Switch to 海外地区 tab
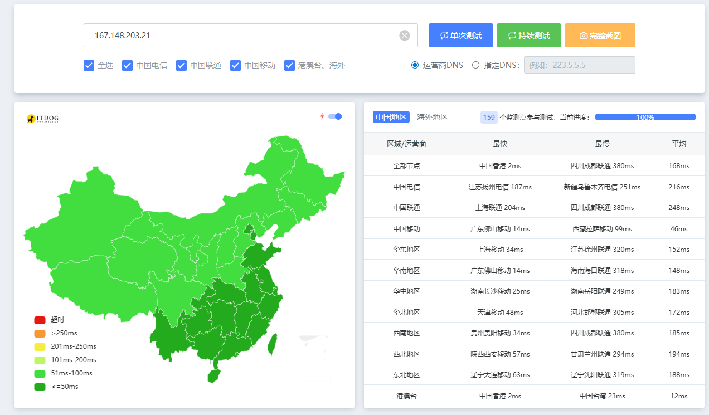709x415 pixels. (432, 117)
